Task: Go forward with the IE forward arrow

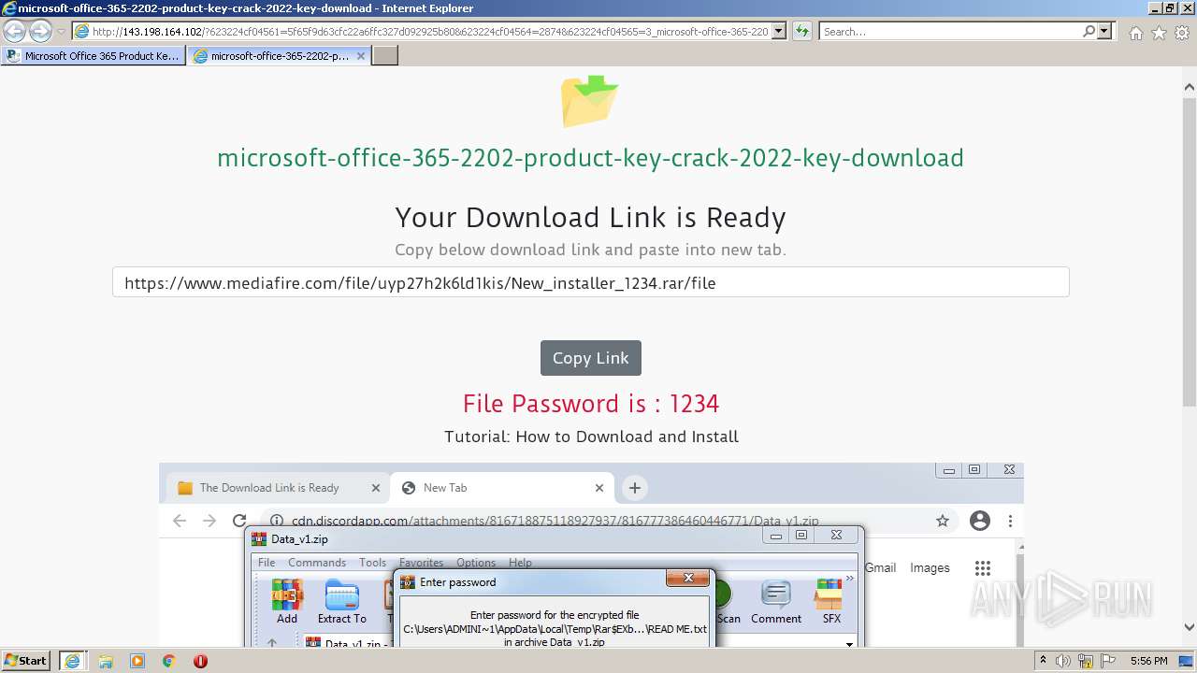Action: [x=40, y=32]
